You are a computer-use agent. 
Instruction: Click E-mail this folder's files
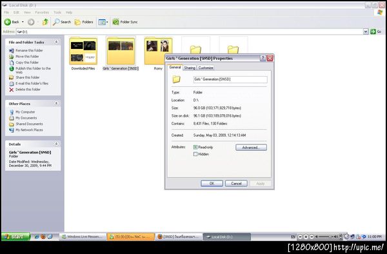(x=28, y=83)
